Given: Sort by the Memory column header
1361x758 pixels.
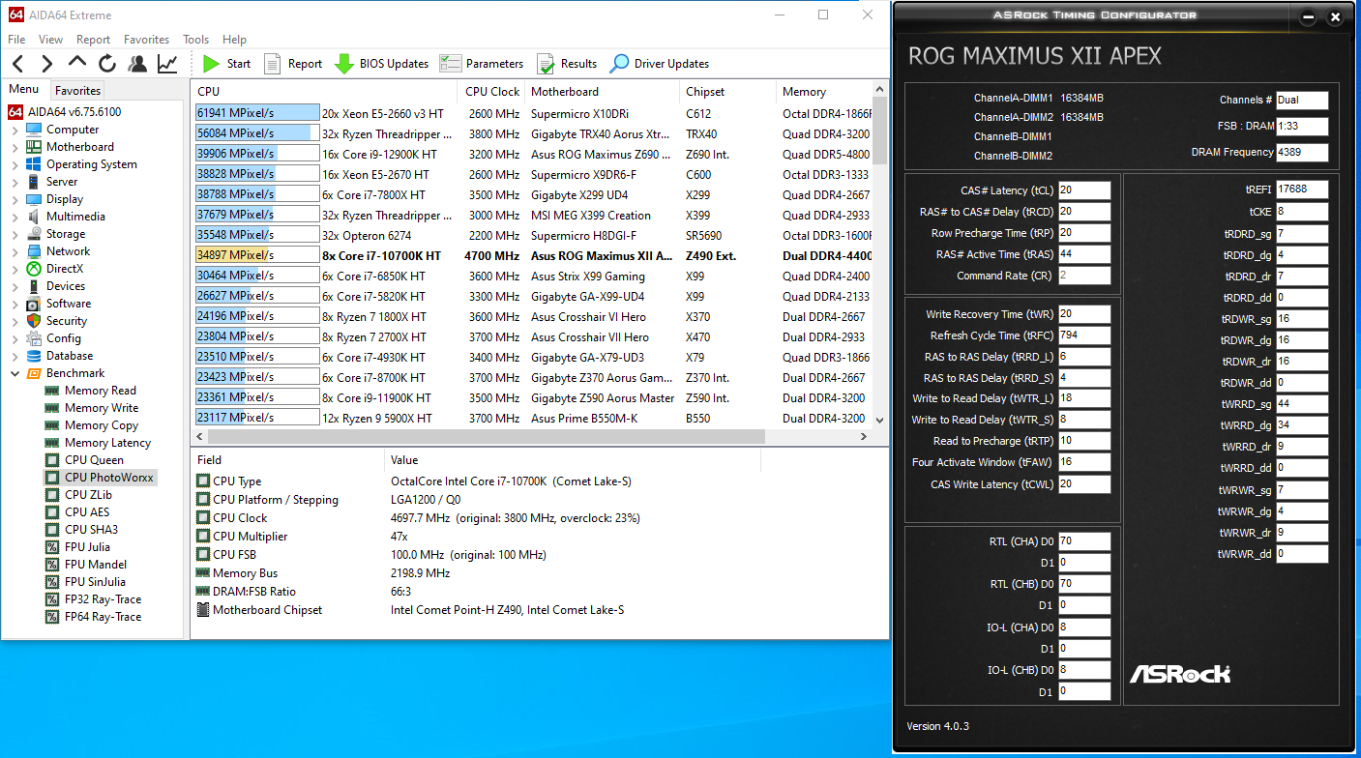Looking at the screenshot, I should pyautogui.click(x=824, y=92).
